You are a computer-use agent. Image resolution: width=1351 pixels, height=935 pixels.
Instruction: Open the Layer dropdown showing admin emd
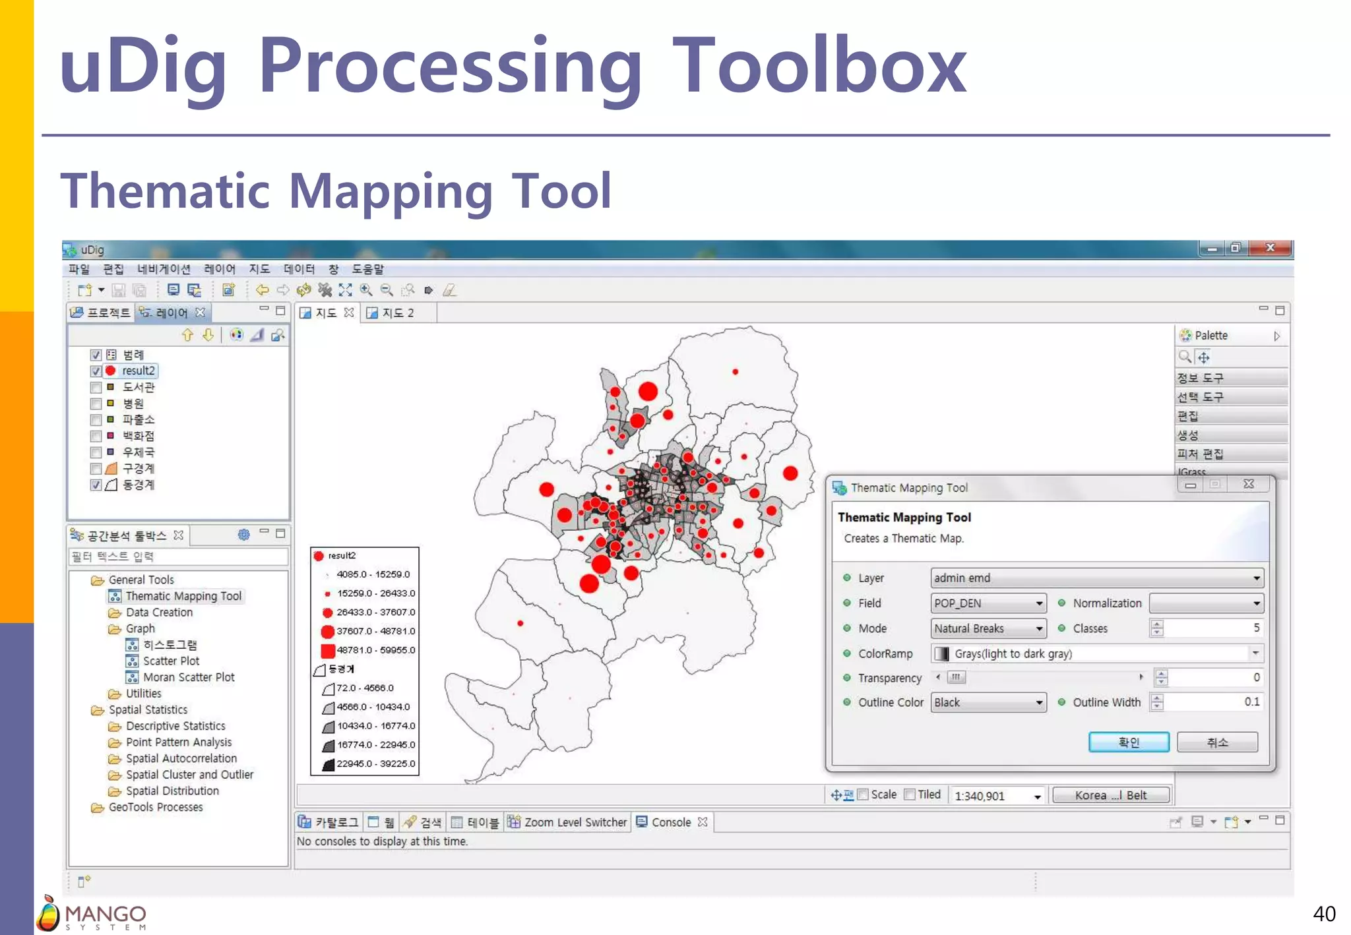point(1097,578)
